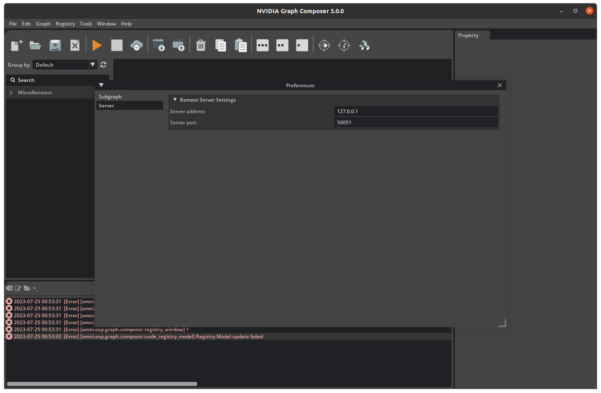
Task: Open the Edit menu
Action: coord(26,24)
